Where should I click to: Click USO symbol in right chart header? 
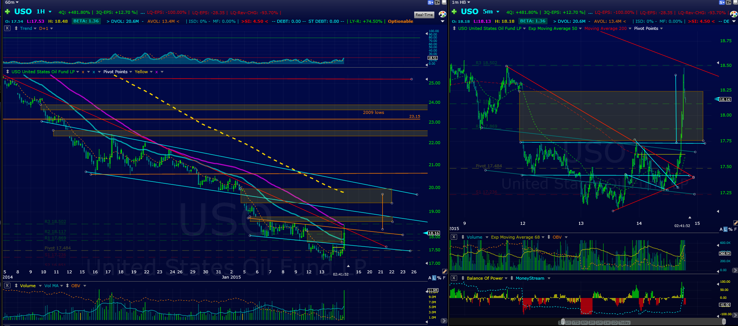coord(469,12)
